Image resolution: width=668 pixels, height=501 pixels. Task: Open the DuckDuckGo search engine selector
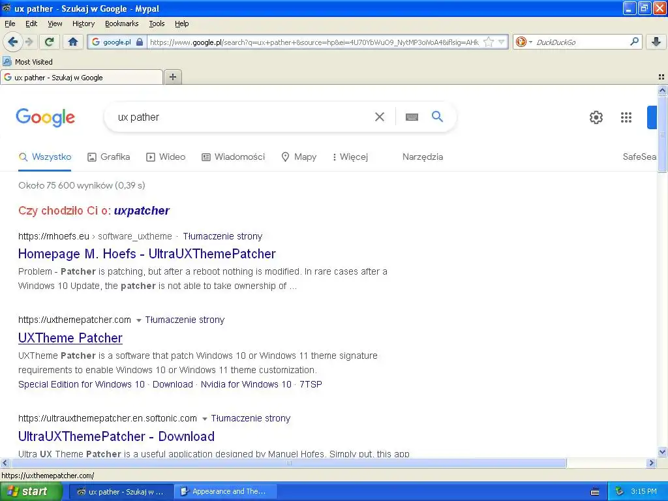coord(524,42)
